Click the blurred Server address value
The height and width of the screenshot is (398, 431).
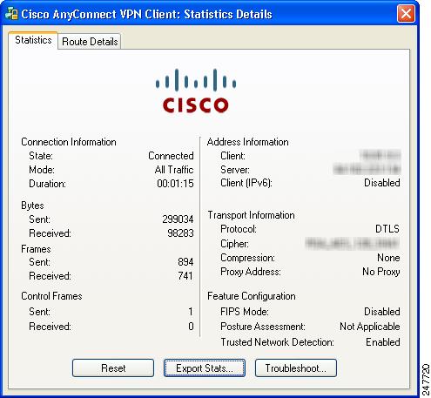pos(367,169)
